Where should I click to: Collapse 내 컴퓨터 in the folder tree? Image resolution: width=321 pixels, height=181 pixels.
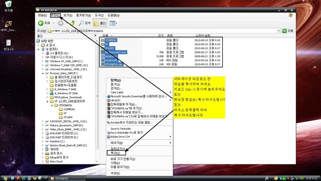(x=38, y=49)
